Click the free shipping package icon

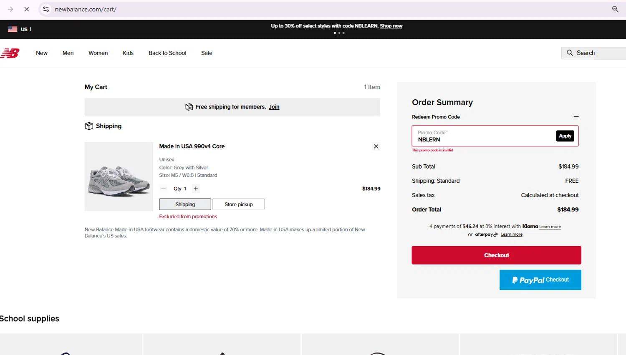[x=189, y=107]
